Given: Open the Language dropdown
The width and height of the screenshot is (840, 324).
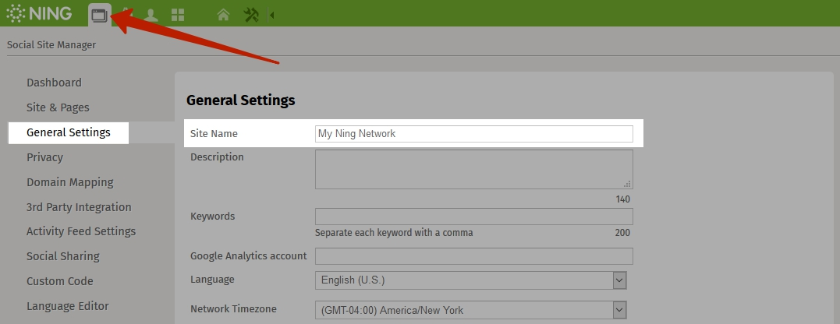Looking at the screenshot, I should [x=470, y=280].
